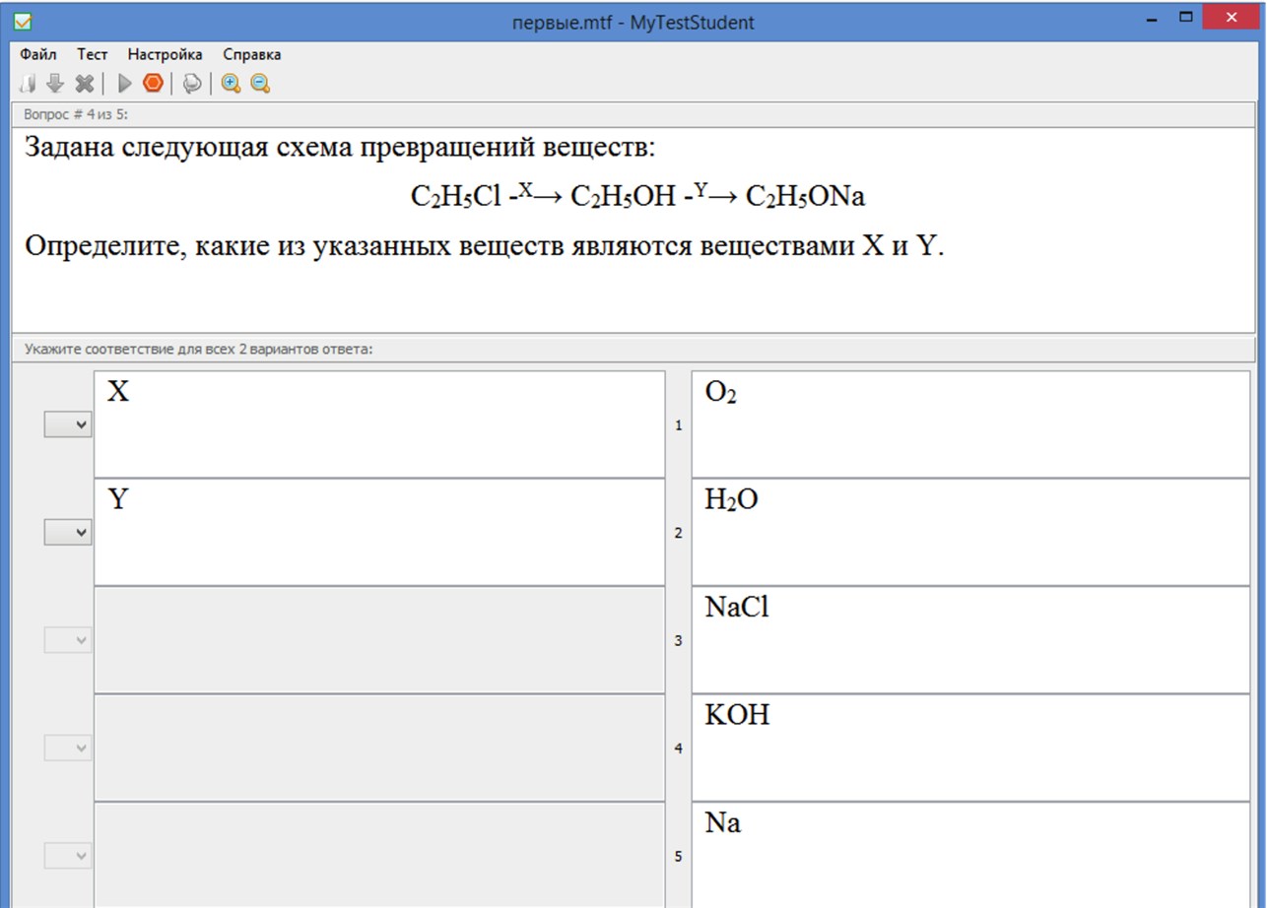
Task: Click the disabled dropdown in the third row
Action: coord(68,640)
